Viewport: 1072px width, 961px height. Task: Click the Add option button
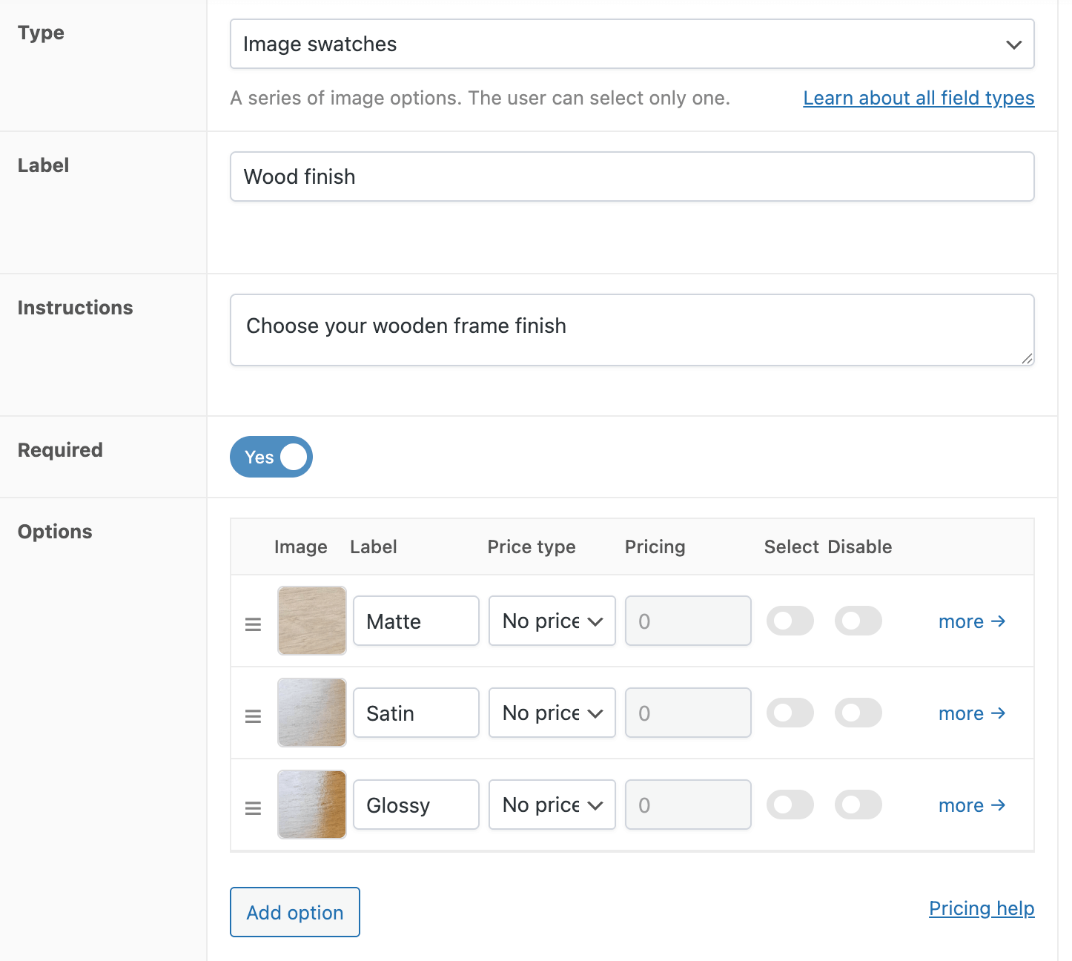coord(294,912)
